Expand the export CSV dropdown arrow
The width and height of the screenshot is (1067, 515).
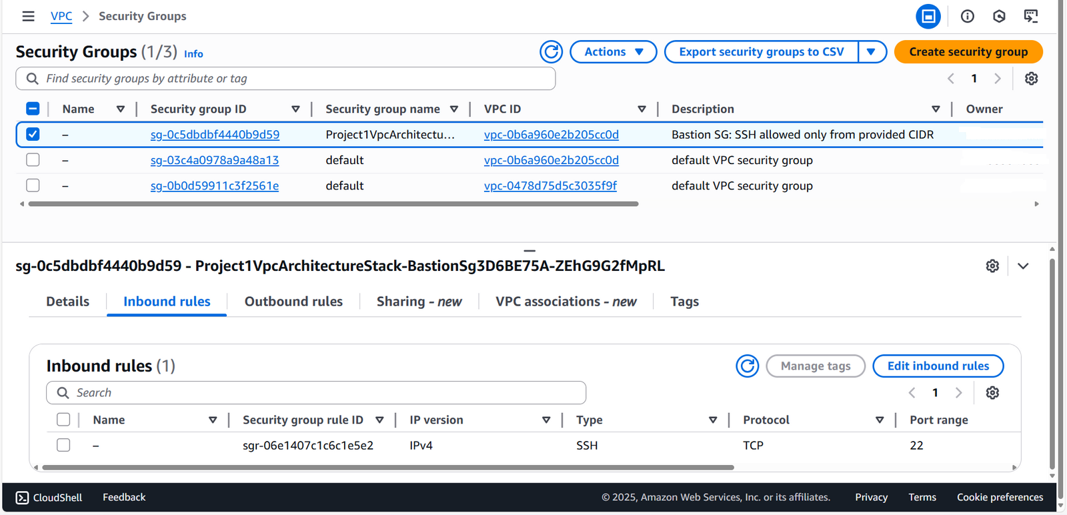point(871,52)
